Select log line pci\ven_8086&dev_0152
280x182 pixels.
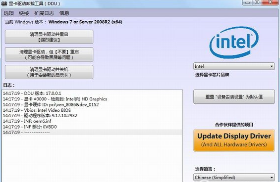point(92,104)
